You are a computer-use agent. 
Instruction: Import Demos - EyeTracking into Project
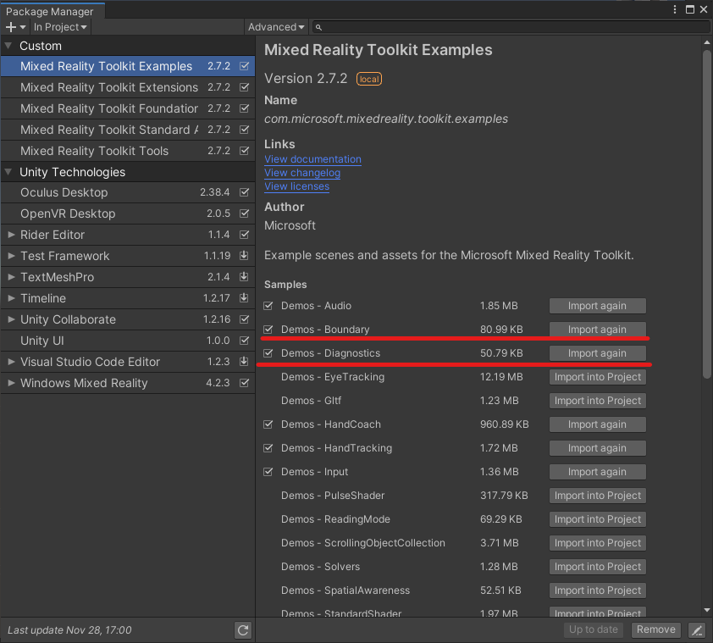pyautogui.click(x=598, y=377)
